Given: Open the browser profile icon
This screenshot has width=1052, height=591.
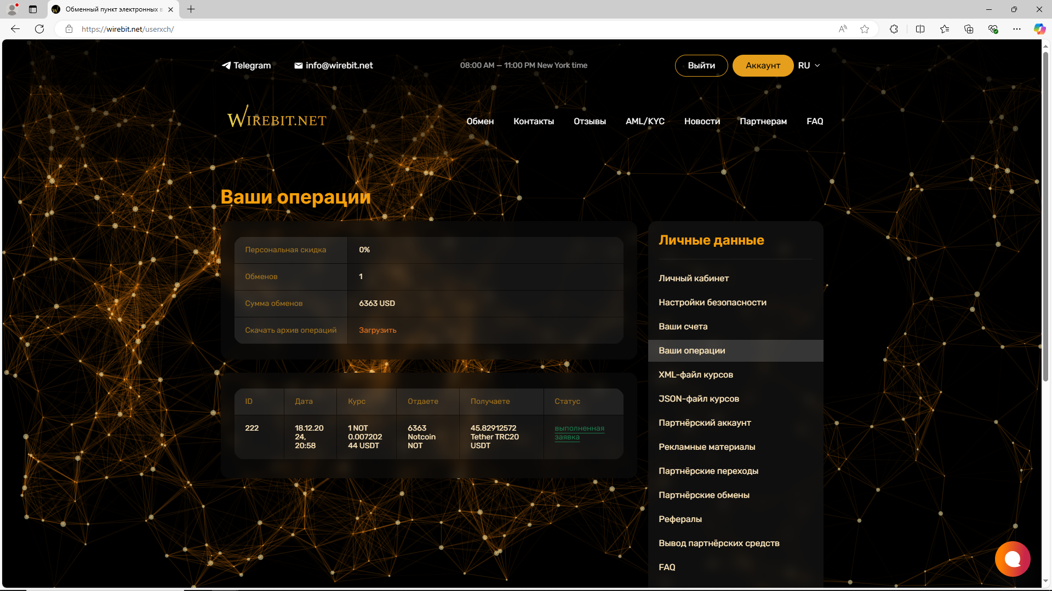Looking at the screenshot, I should click(12, 9).
